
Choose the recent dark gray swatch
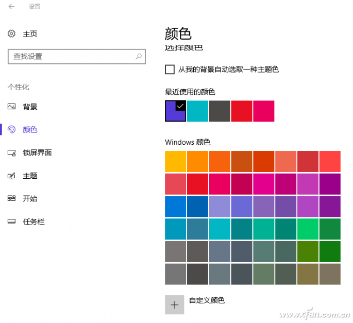point(220,111)
